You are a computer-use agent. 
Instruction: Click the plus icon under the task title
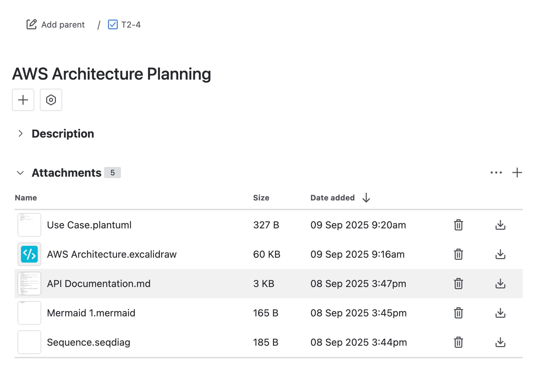coord(23,100)
